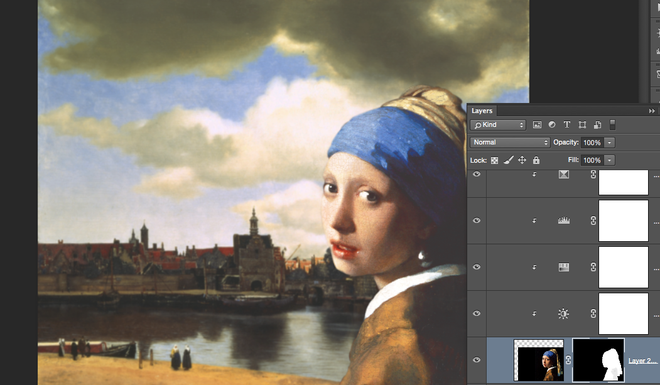Hide the Hue/Saturation adjustment layer
This screenshot has height=385, width=660.
[x=477, y=267]
